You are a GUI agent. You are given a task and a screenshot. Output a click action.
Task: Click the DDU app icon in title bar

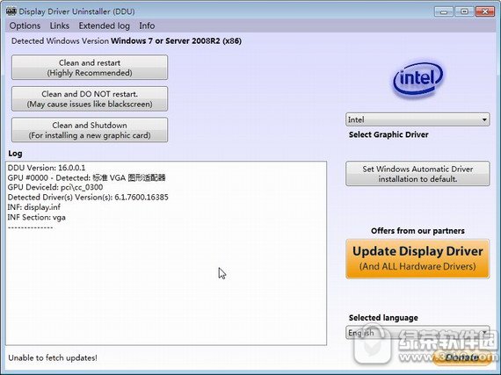11,11
